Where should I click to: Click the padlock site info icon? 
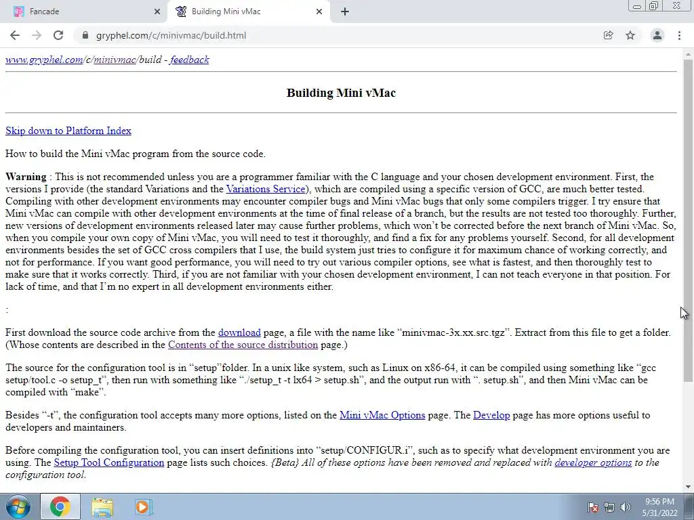pyautogui.click(x=85, y=35)
